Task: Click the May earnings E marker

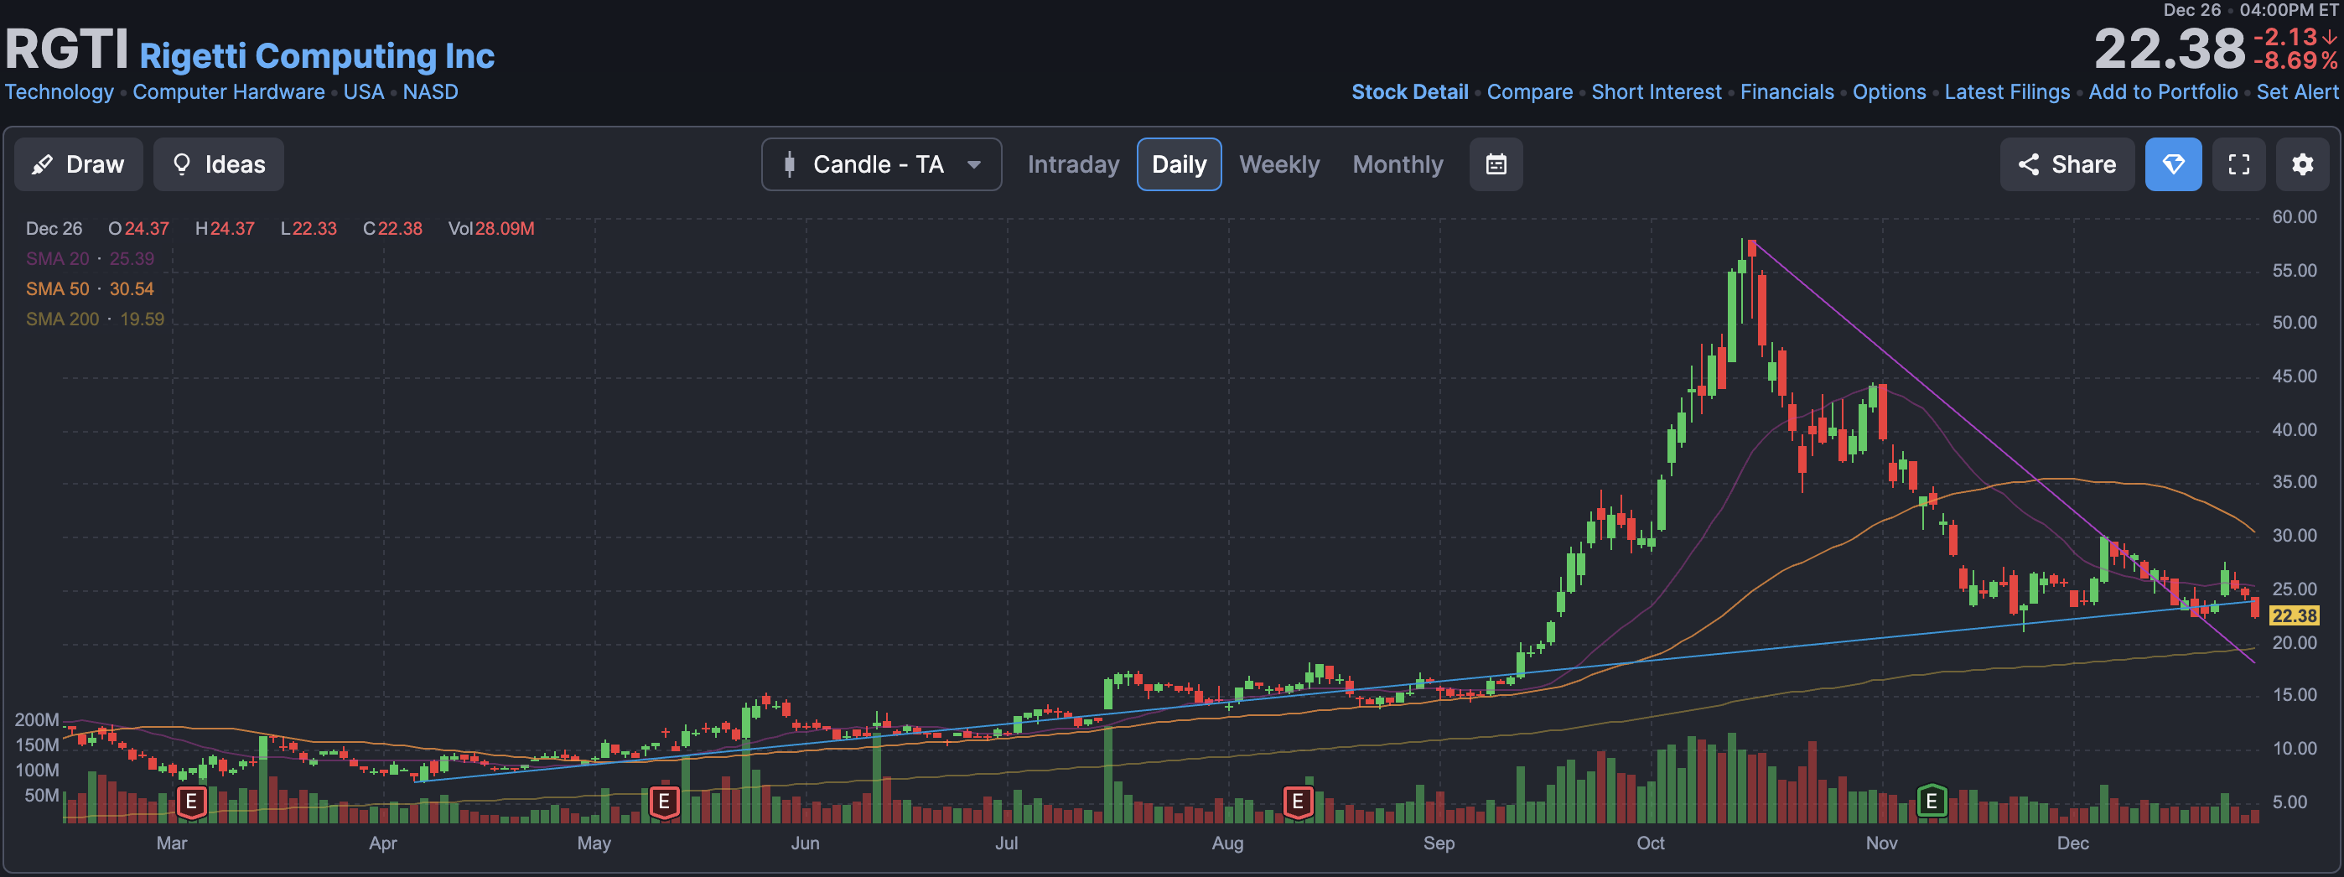Action: [x=664, y=802]
